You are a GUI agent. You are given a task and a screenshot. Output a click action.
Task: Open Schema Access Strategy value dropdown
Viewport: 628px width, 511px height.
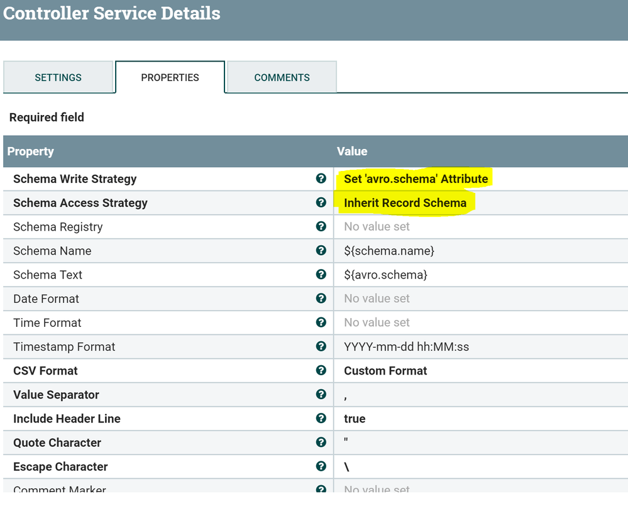405,203
